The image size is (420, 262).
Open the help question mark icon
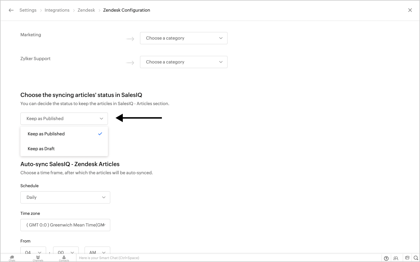click(x=386, y=258)
